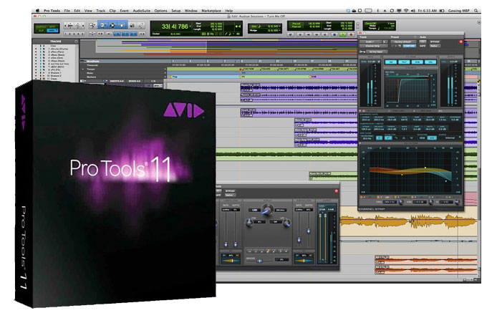Toggle visibility dot of vBass track
This screenshot has width=492, height=318.
(36, 55)
